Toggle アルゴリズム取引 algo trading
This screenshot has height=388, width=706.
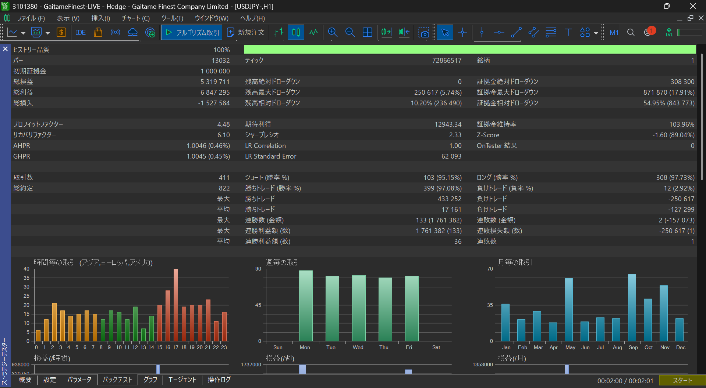point(192,33)
